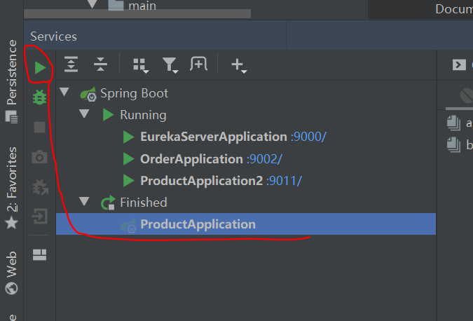The height and width of the screenshot is (321, 473).
Task: Click the horizontal scrollbar under project tree
Action: pos(137,13)
